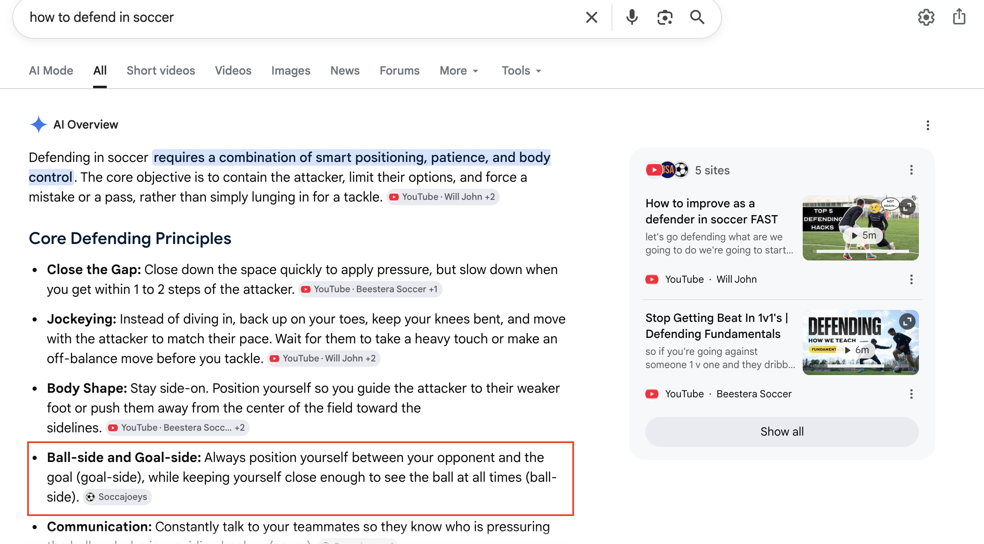Play the Defending Fundamentals video thumbnail
Viewport: 984px width, 544px height.
[x=860, y=342]
